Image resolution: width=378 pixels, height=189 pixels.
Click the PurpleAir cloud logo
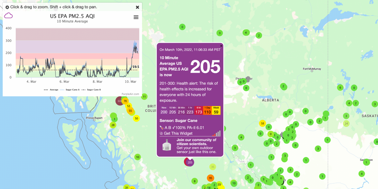click(8, 15)
